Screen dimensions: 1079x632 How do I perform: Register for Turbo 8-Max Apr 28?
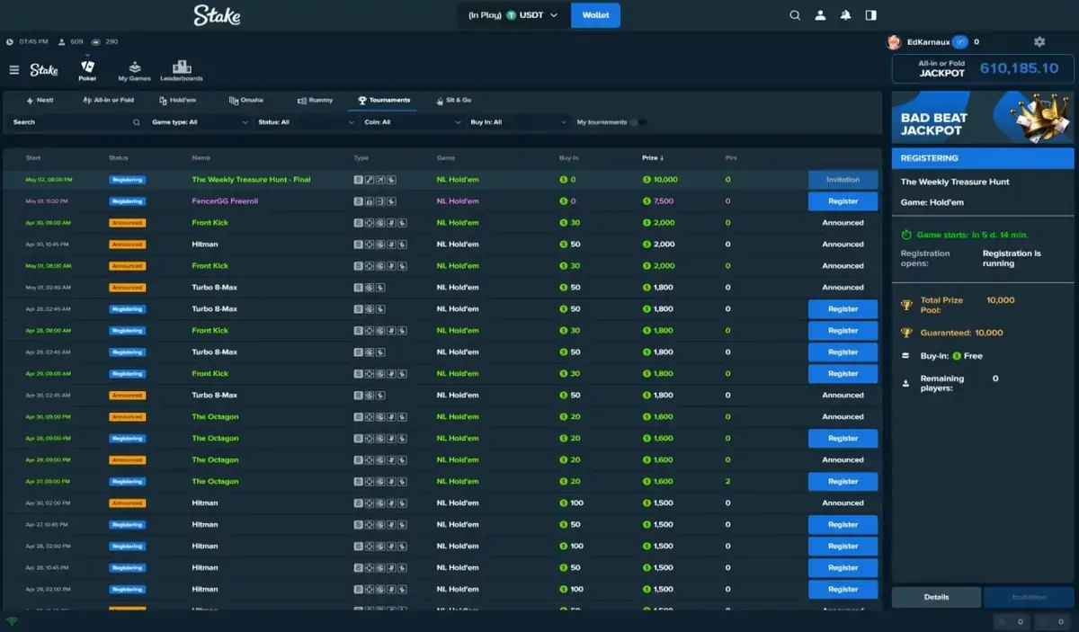click(843, 309)
